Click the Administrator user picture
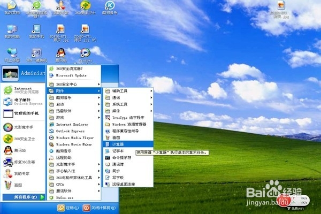 [x=10, y=73]
